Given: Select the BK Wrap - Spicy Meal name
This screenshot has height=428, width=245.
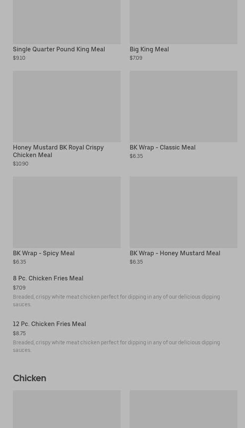Looking at the screenshot, I should pyautogui.click(x=44, y=253).
